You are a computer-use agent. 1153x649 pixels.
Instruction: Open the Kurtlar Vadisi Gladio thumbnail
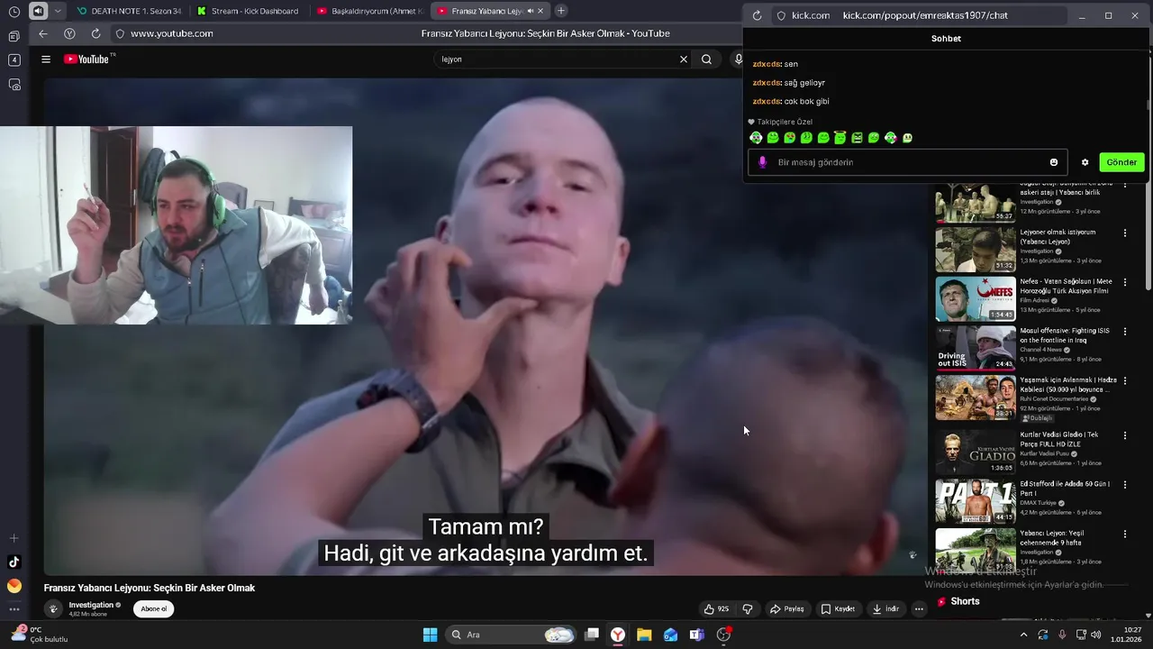click(x=975, y=452)
